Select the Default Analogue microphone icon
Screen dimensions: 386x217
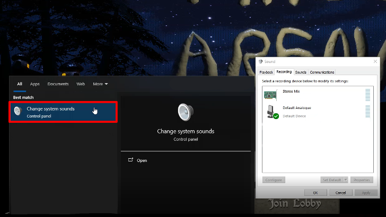pos(273,112)
